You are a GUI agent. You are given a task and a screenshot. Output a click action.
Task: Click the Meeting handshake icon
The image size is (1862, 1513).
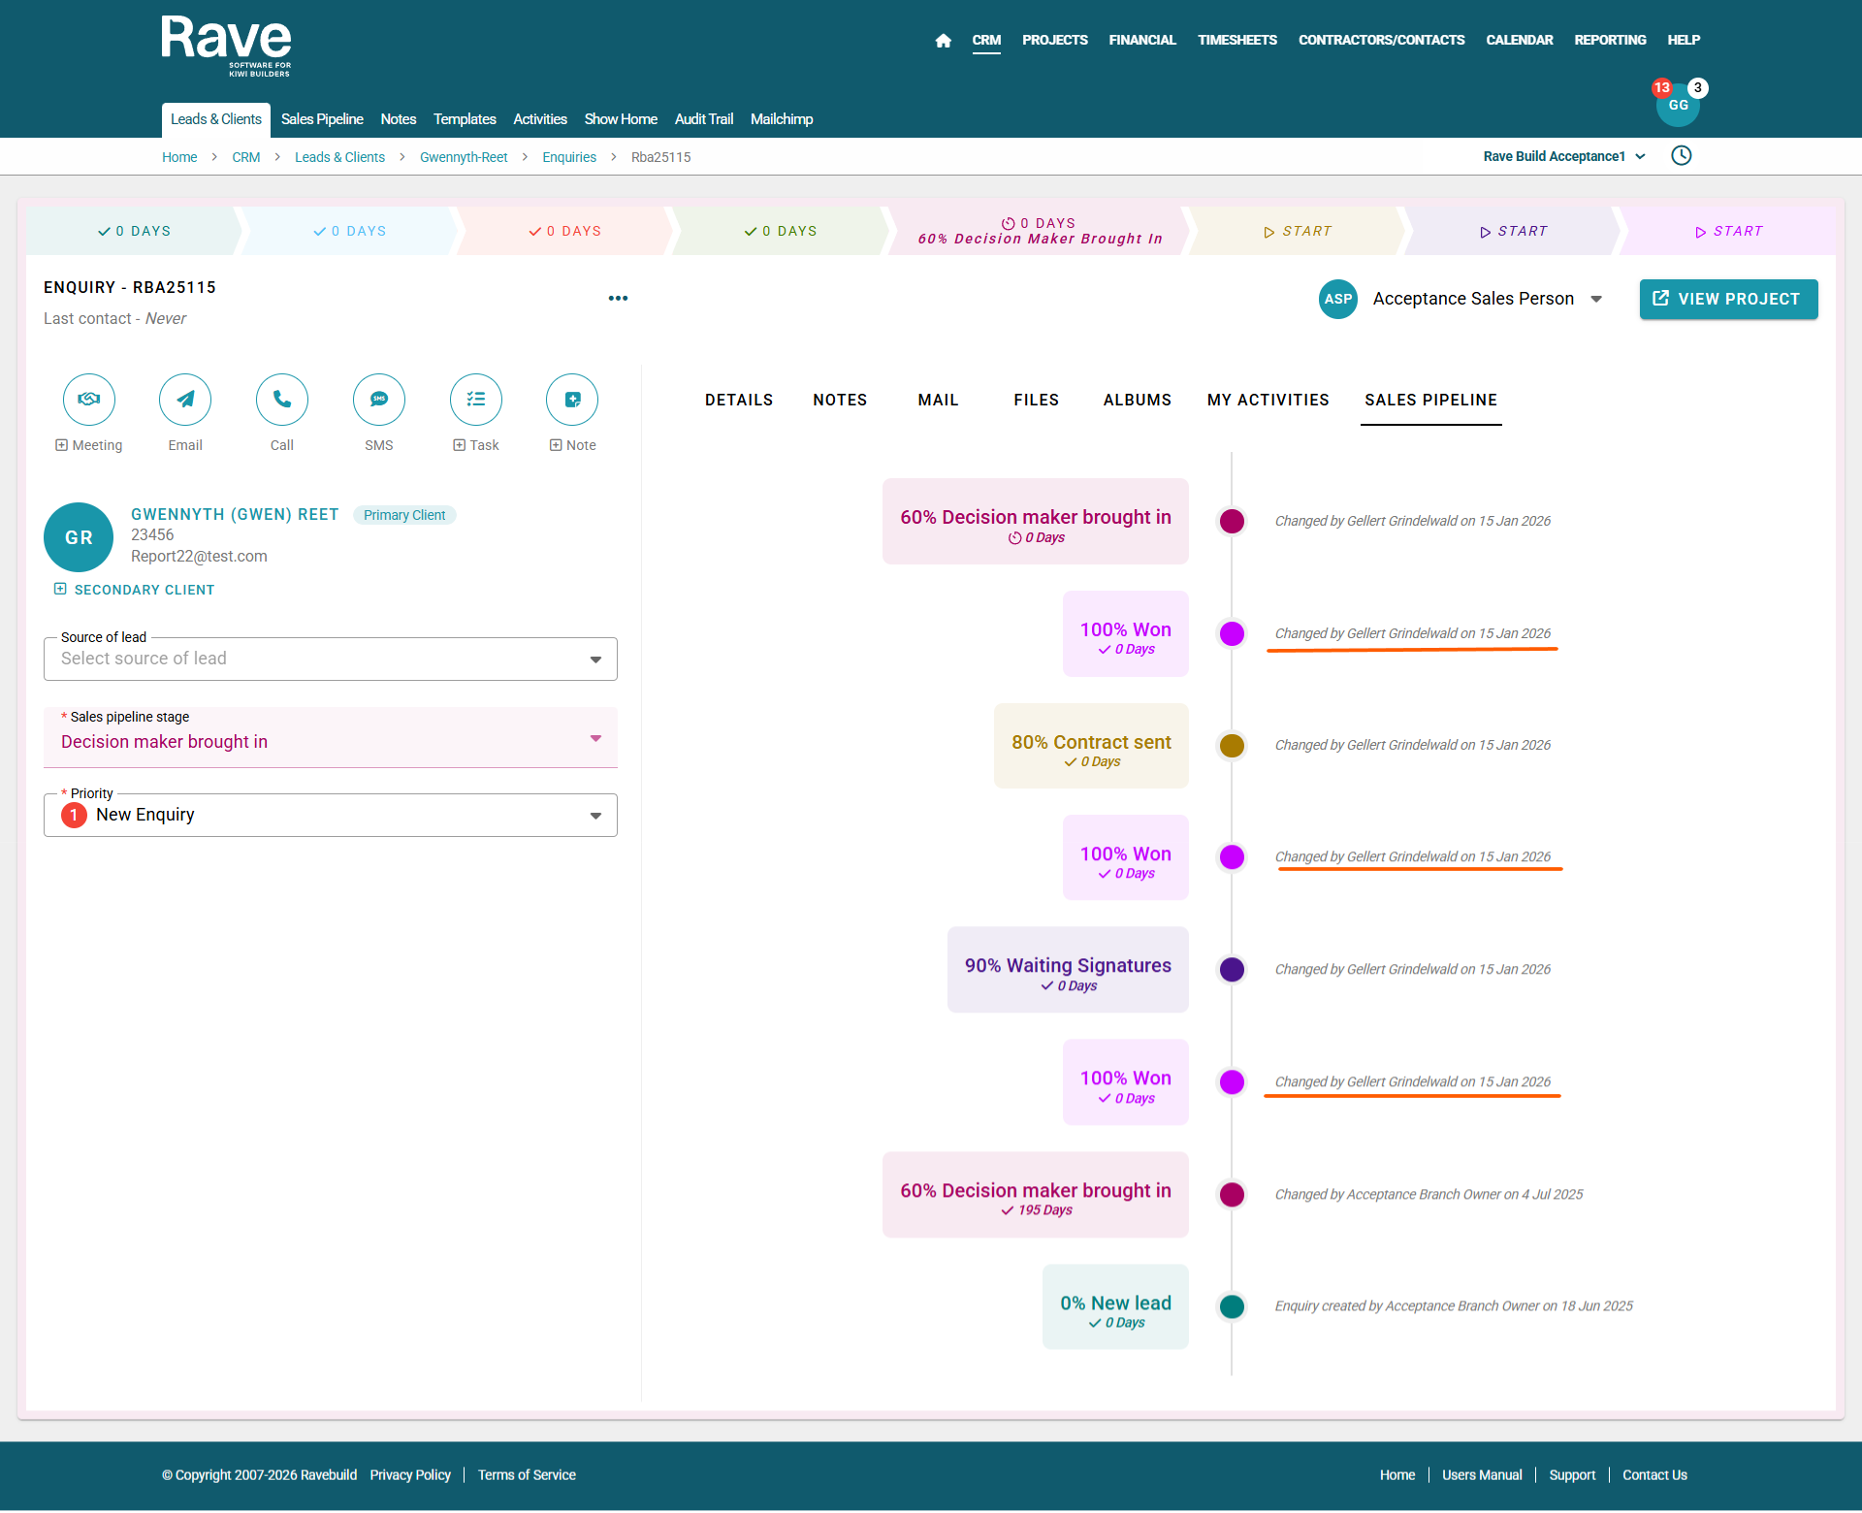[x=89, y=400]
